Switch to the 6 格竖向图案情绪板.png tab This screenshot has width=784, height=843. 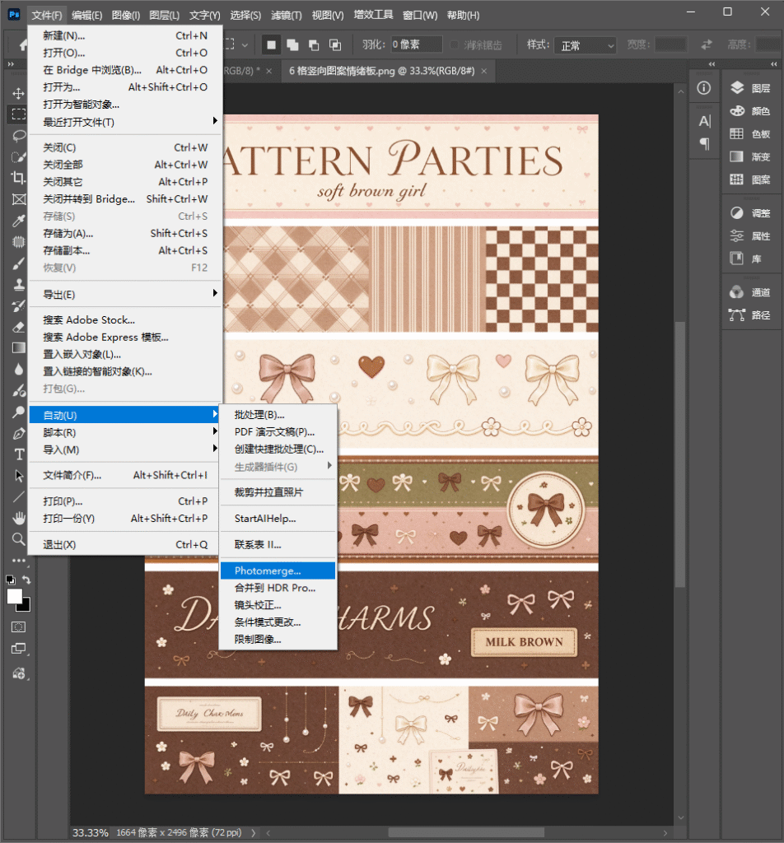(382, 71)
